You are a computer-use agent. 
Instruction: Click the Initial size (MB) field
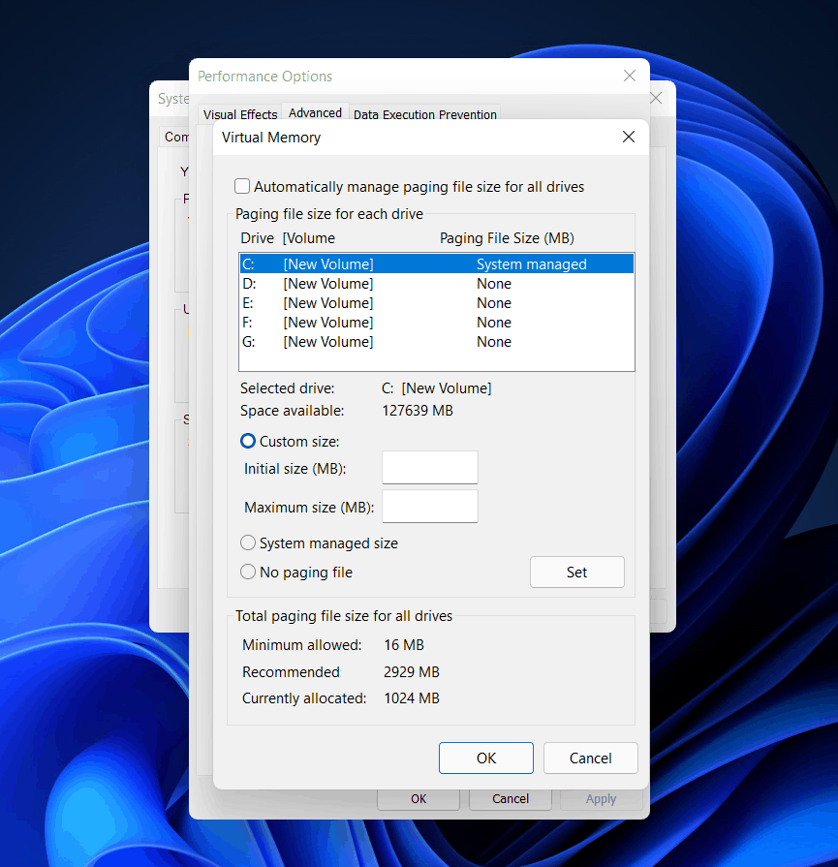click(430, 468)
